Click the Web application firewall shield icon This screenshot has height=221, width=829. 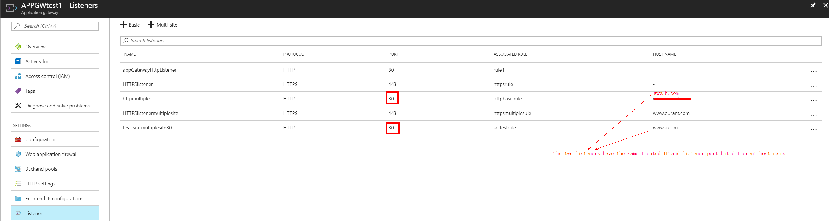18,154
